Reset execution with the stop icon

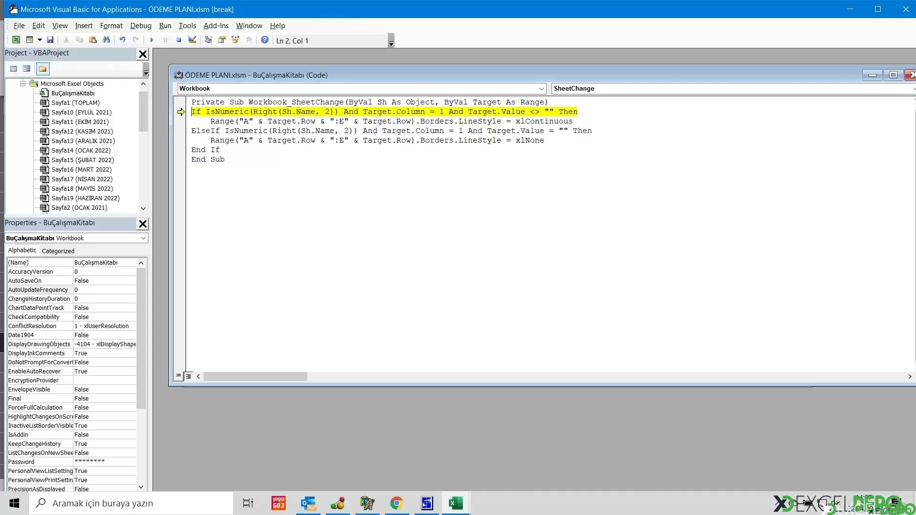(x=178, y=40)
